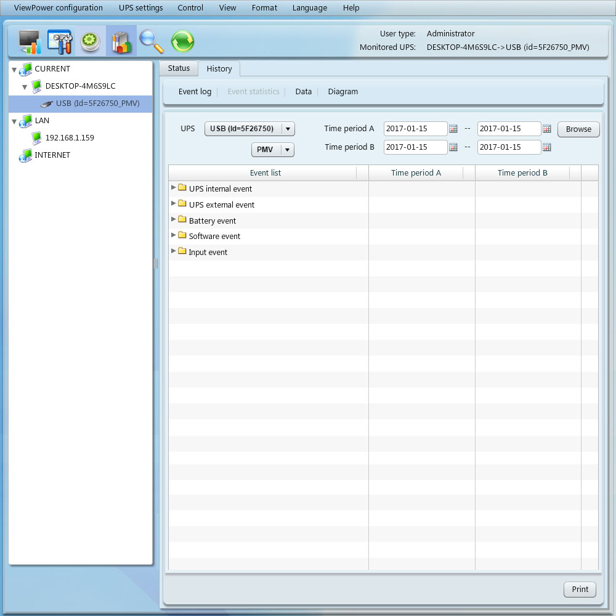616x616 pixels.
Task: Click the Print button
Action: pyautogui.click(x=580, y=590)
